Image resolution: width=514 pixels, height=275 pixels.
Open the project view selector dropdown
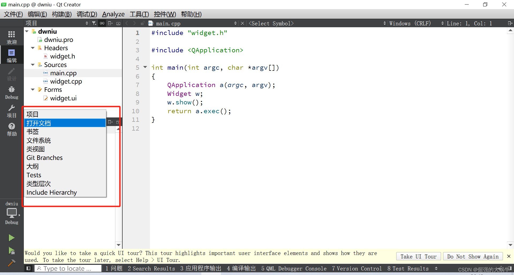57,23
